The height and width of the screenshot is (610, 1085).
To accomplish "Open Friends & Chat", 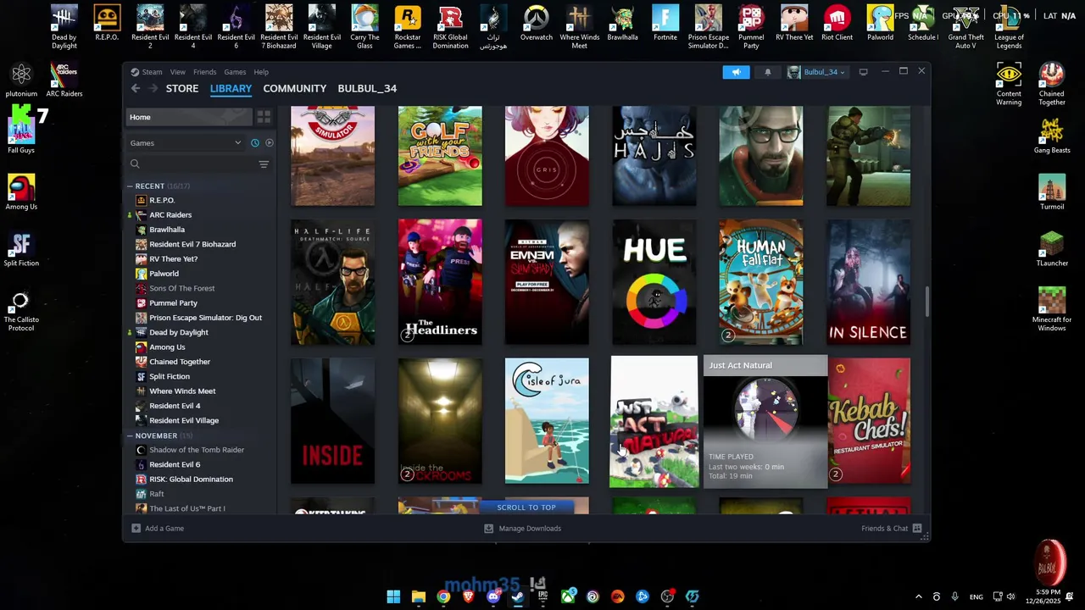I will coord(891,529).
